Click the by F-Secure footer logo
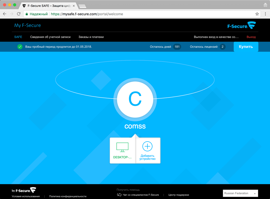Screen dimensions: 270x199 click(x=24, y=190)
